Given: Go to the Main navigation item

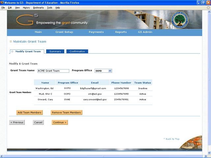Looking at the screenshot, I should (x=38, y=32).
